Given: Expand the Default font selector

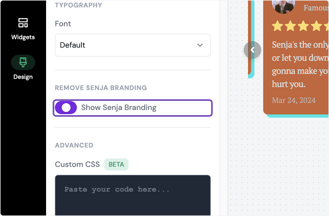Looking at the screenshot, I should click(x=133, y=45).
